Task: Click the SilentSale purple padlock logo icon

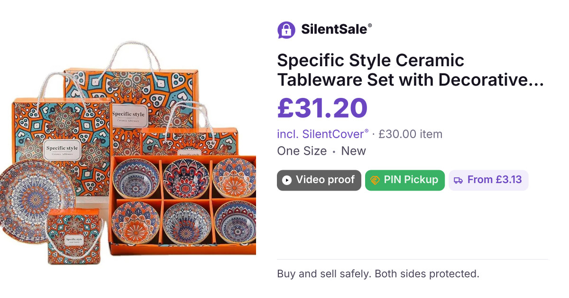Action: [286, 30]
